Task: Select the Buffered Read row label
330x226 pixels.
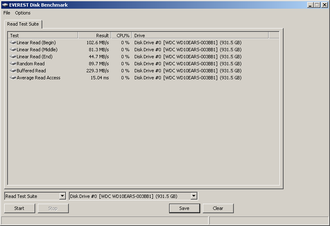Action: click(31, 71)
